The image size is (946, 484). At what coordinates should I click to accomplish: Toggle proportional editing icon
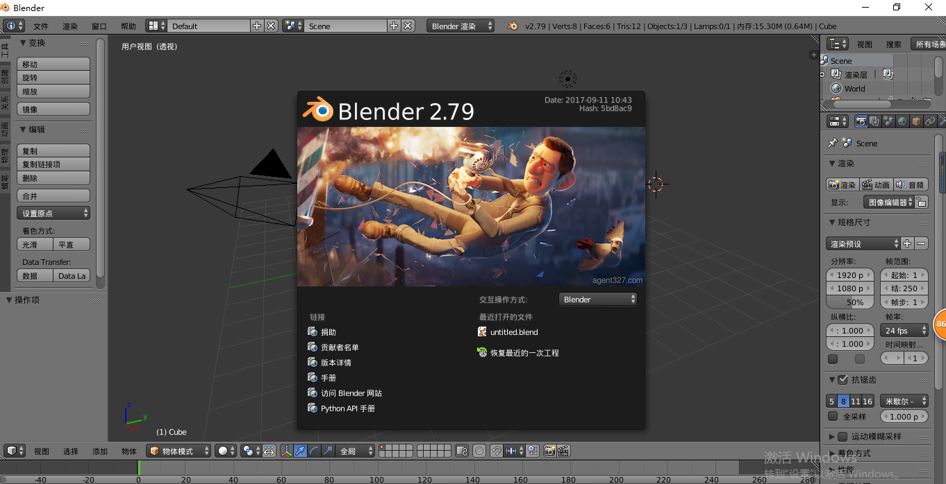[x=479, y=451]
